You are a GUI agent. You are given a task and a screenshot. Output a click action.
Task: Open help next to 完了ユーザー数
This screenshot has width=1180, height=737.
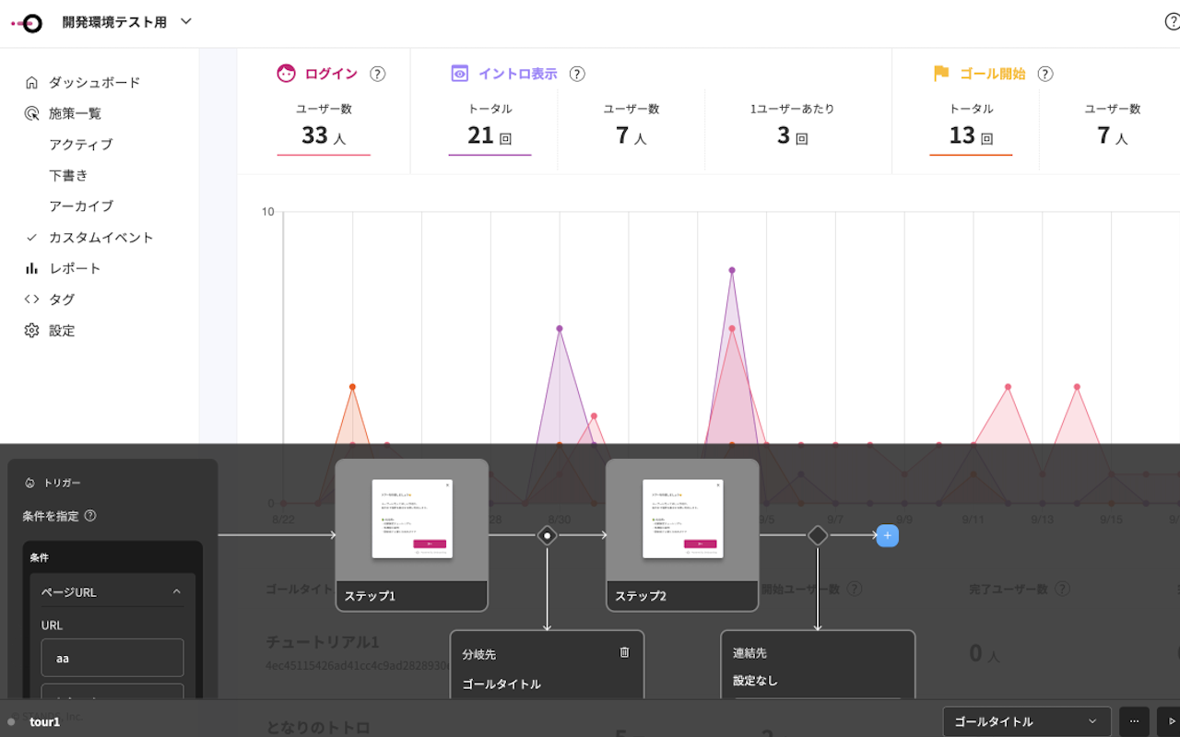pyautogui.click(x=1062, y=588)
